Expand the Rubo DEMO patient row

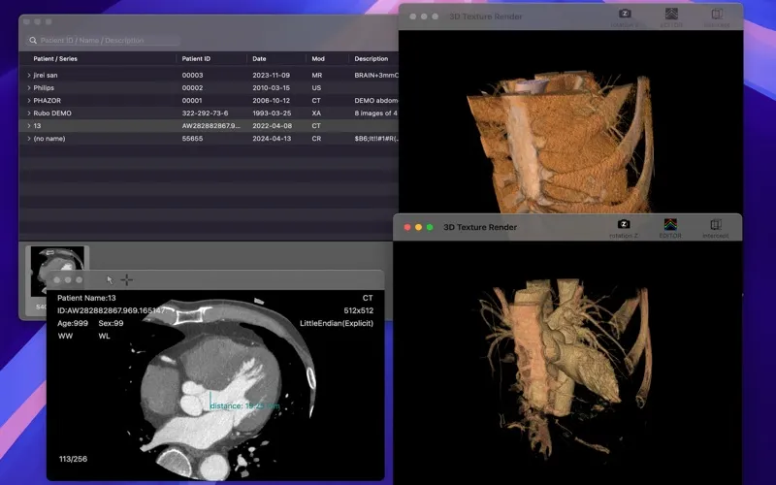[29, 113]
